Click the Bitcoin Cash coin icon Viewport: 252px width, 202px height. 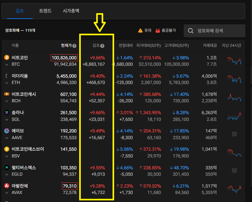tap(7, 94)
